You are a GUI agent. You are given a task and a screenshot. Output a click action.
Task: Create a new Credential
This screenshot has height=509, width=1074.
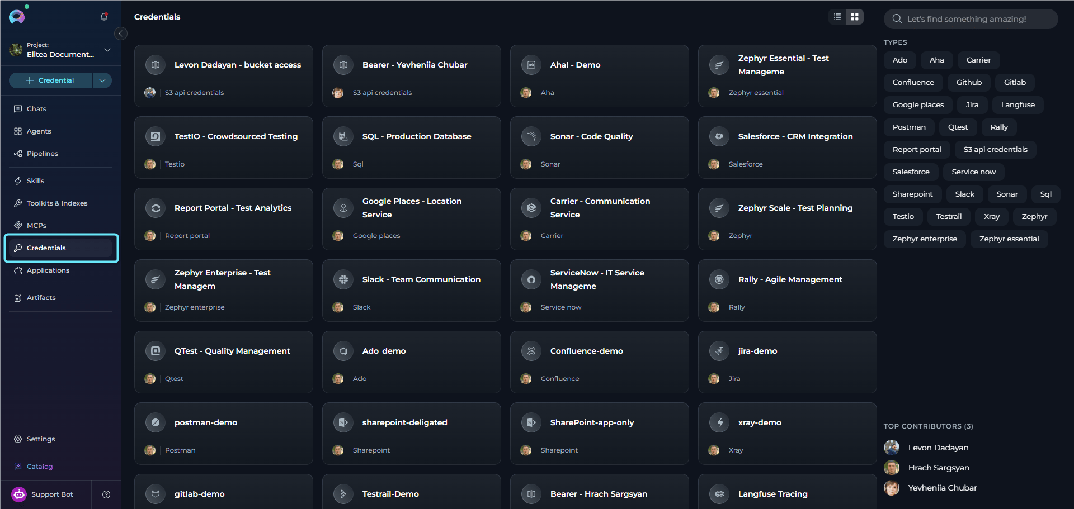coord(50,80)
